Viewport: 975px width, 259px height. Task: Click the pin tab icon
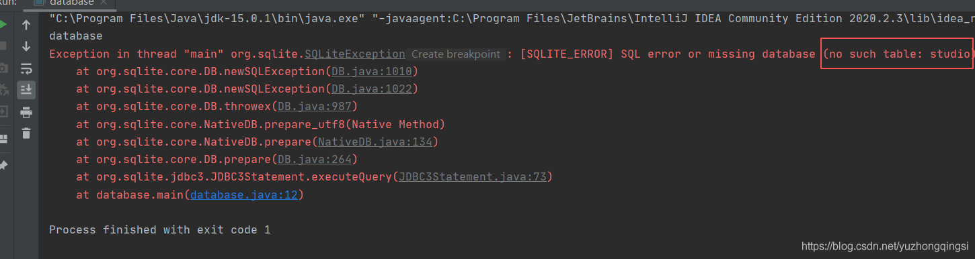point(3,164)
